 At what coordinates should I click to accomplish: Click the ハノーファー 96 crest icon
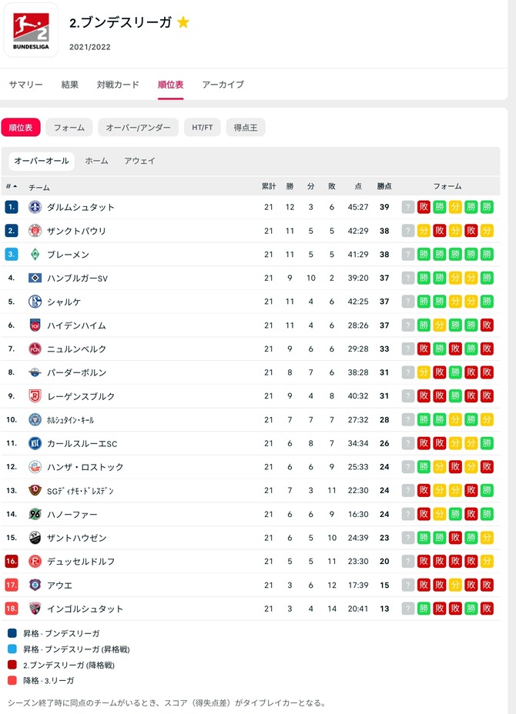pos(35,514)
